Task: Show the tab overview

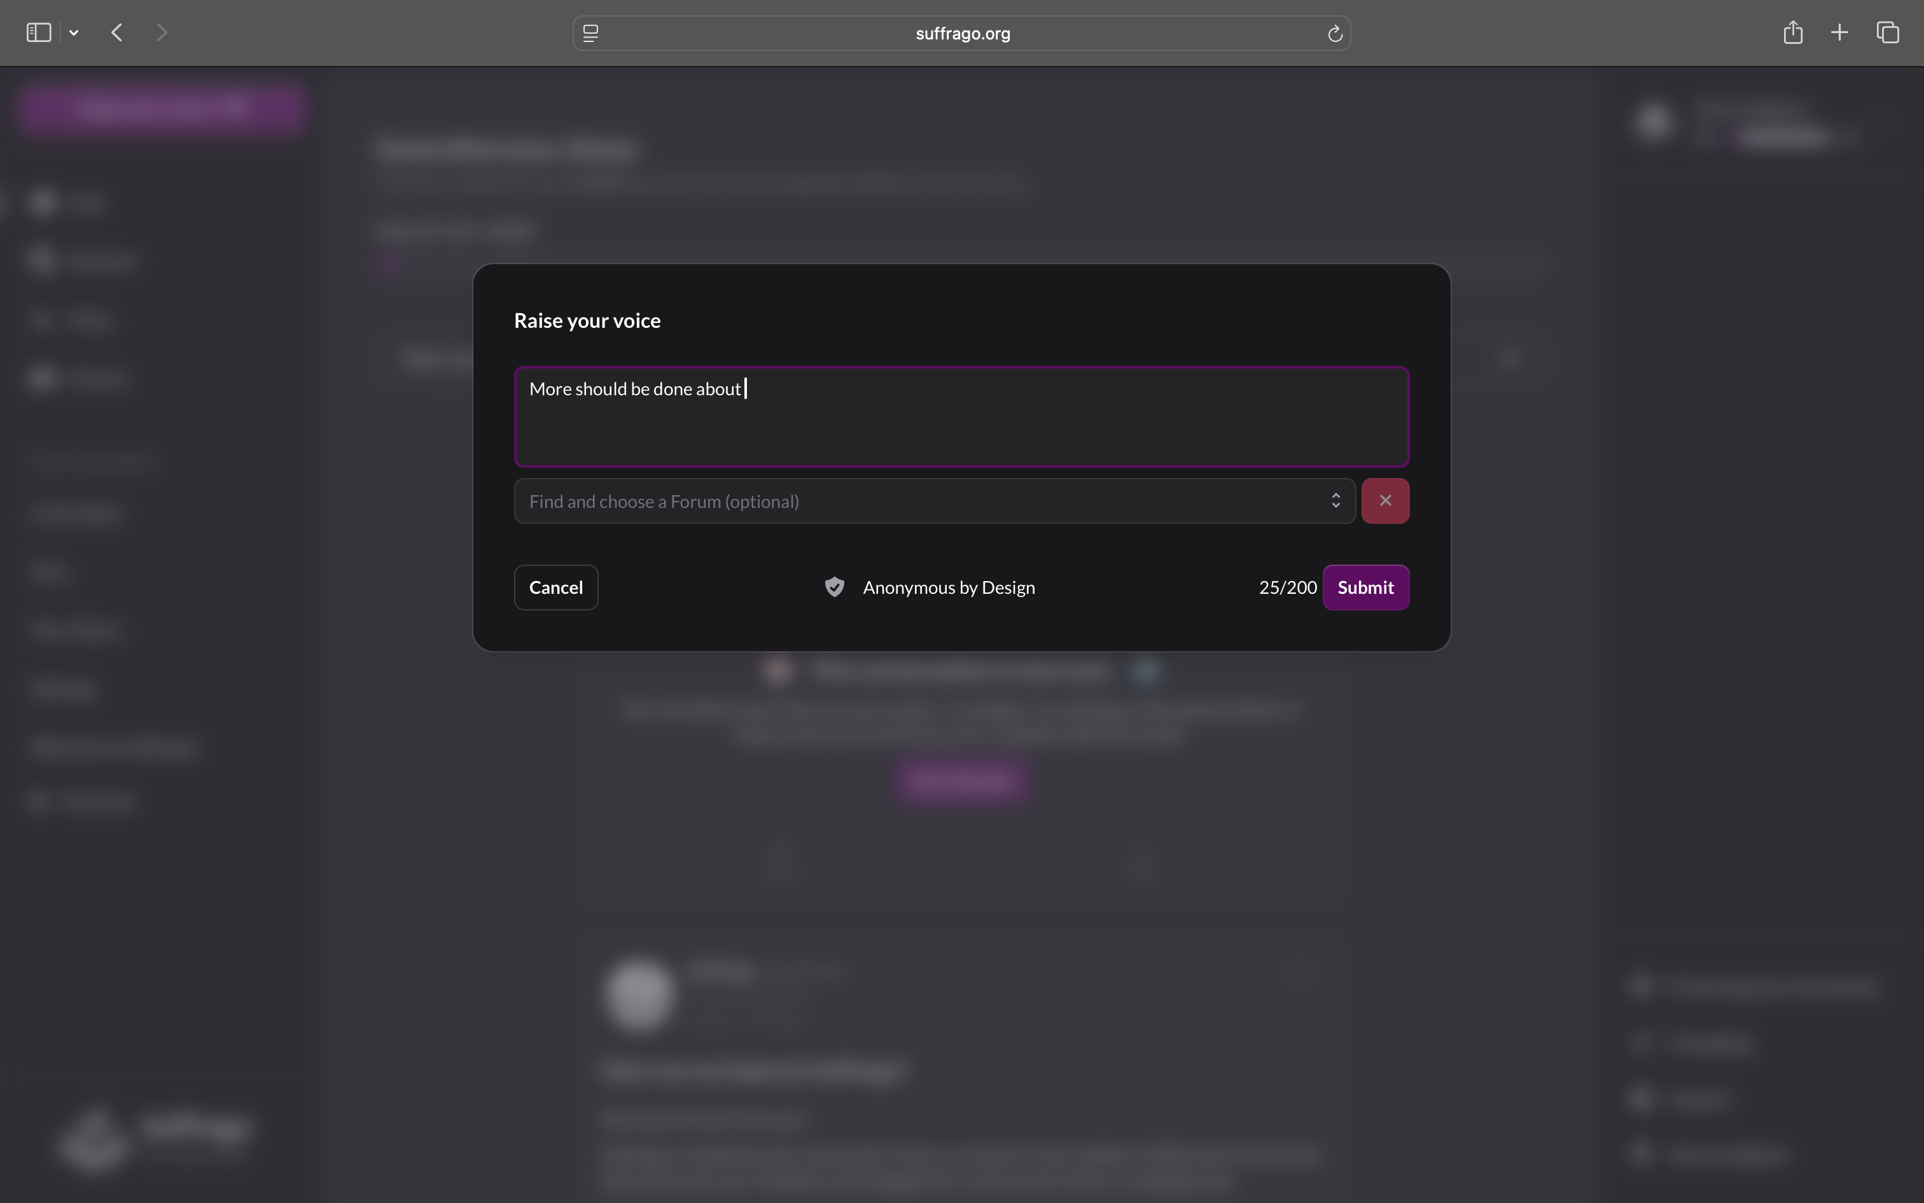Action: point(1888,32)
